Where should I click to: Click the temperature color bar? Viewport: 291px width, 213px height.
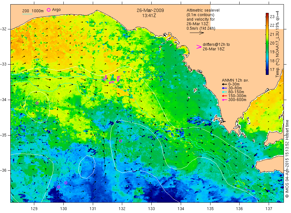[267, 44]
